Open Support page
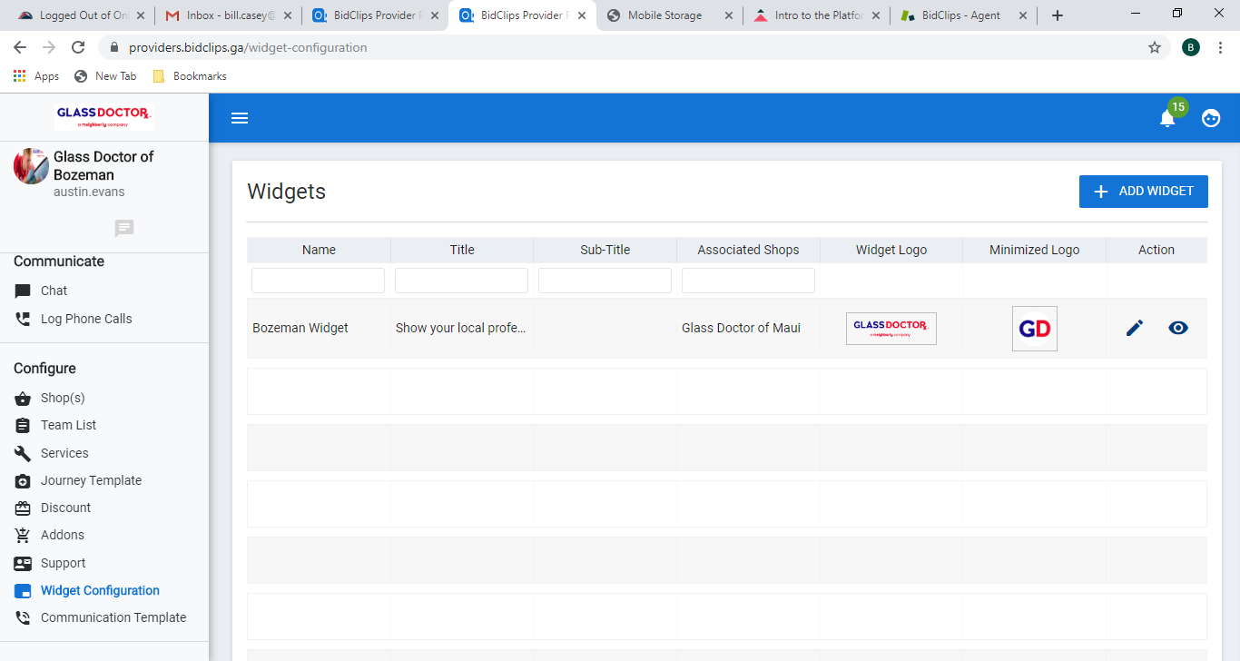 [64, 564]
